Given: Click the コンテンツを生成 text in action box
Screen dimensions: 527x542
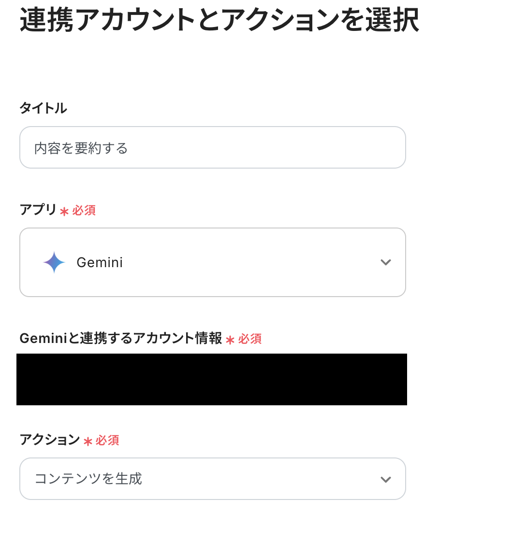Looking at the screenshot, I should 88,479.
